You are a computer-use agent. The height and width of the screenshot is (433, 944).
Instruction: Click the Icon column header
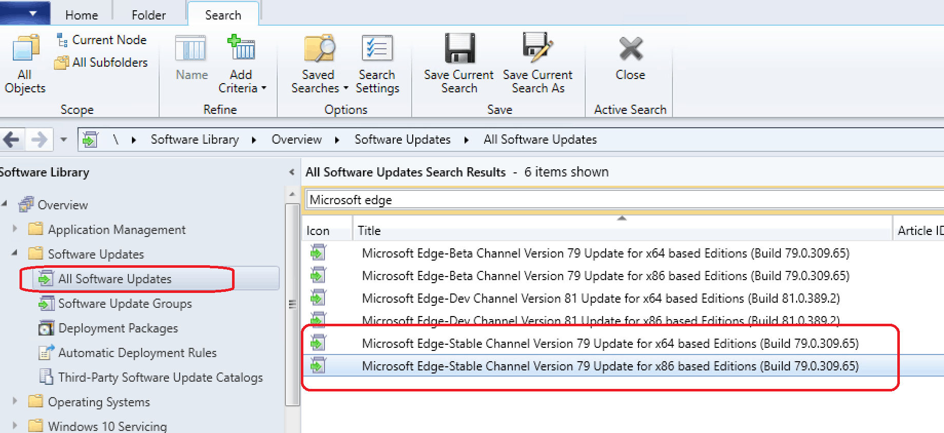coord(327,230)
